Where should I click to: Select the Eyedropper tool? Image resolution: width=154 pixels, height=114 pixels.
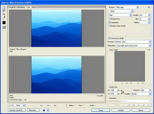pyautogui.click(x=4, y=18)
